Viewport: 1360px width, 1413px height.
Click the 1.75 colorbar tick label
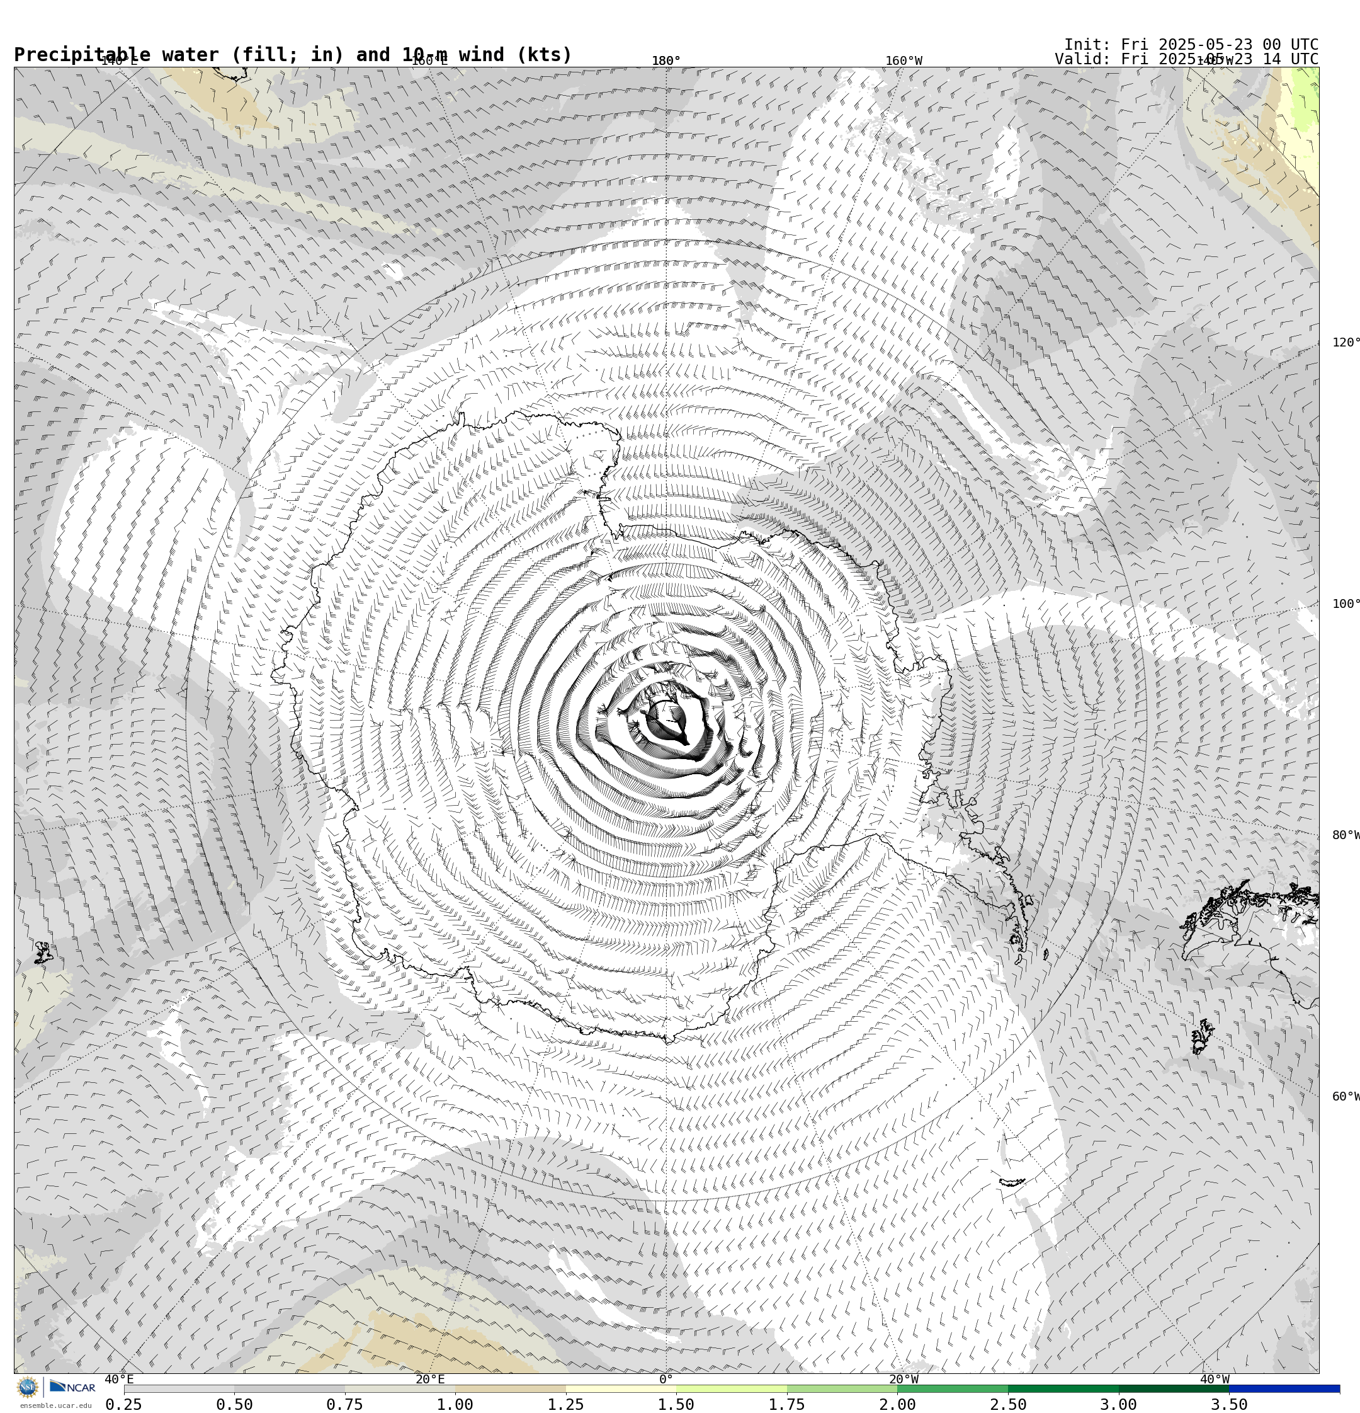coord(787,1404)
